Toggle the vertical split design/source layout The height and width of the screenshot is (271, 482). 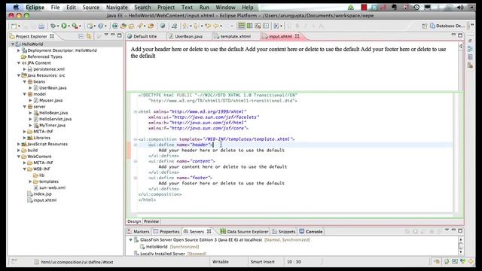pyautogui.click(x=242, y=26)
